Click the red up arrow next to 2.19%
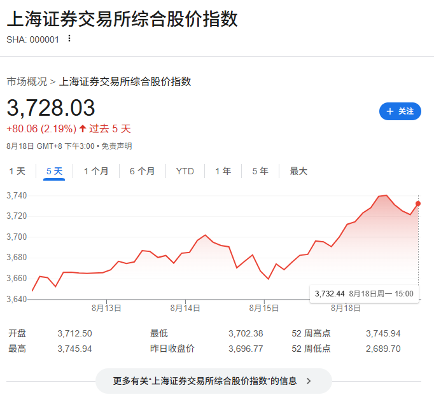Image resolution: width=434 pixels, height=402 pixels. (x=83, y=128)
